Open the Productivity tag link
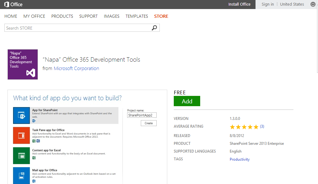Viewport: 318px width, 184px height. [x=240, y=159]
